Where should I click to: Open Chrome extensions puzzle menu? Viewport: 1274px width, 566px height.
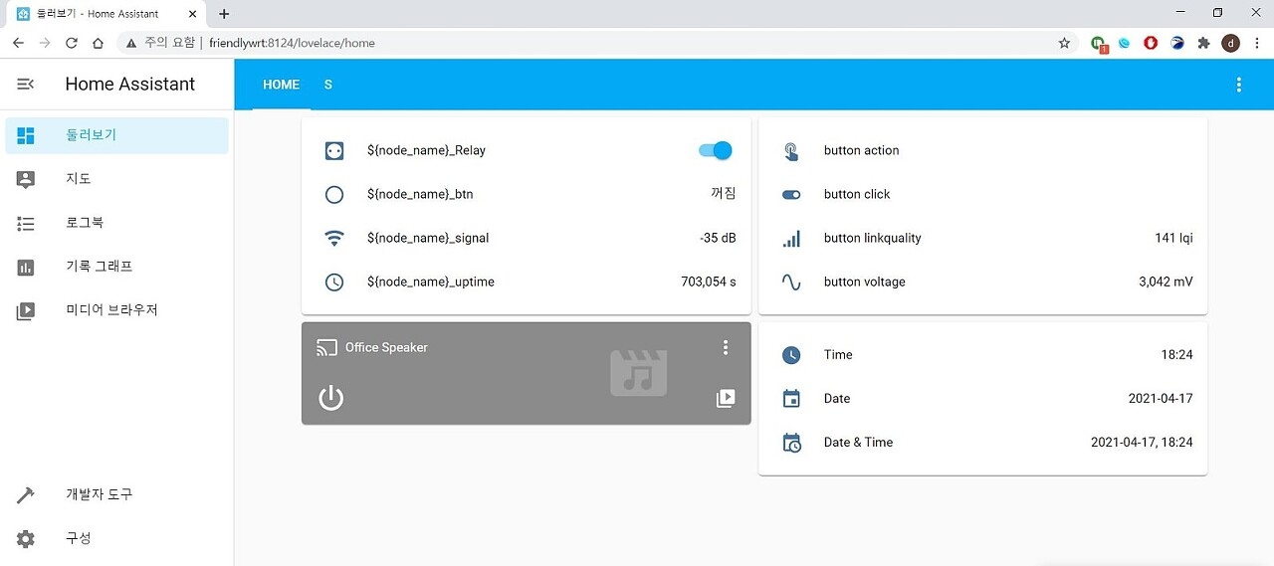(1203, 43)
